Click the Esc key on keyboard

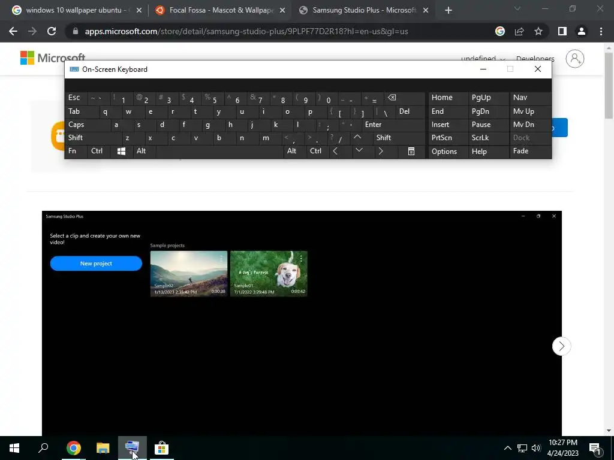(76, 98)
